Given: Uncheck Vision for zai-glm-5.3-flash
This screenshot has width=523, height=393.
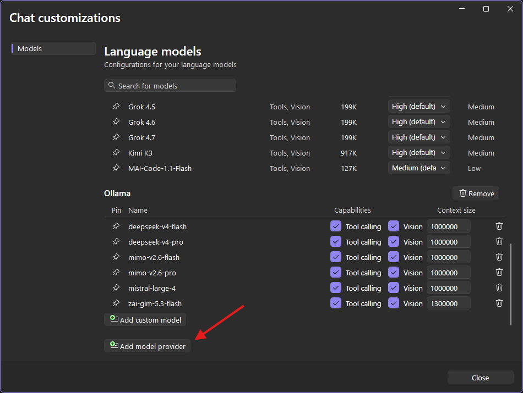Looking at the screenshot, I should point(394,303).
